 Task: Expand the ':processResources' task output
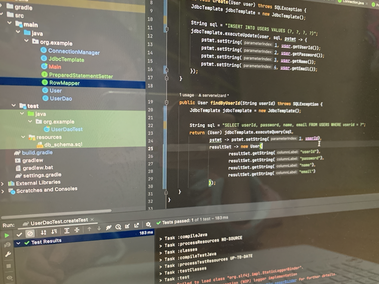pos(160,246)
